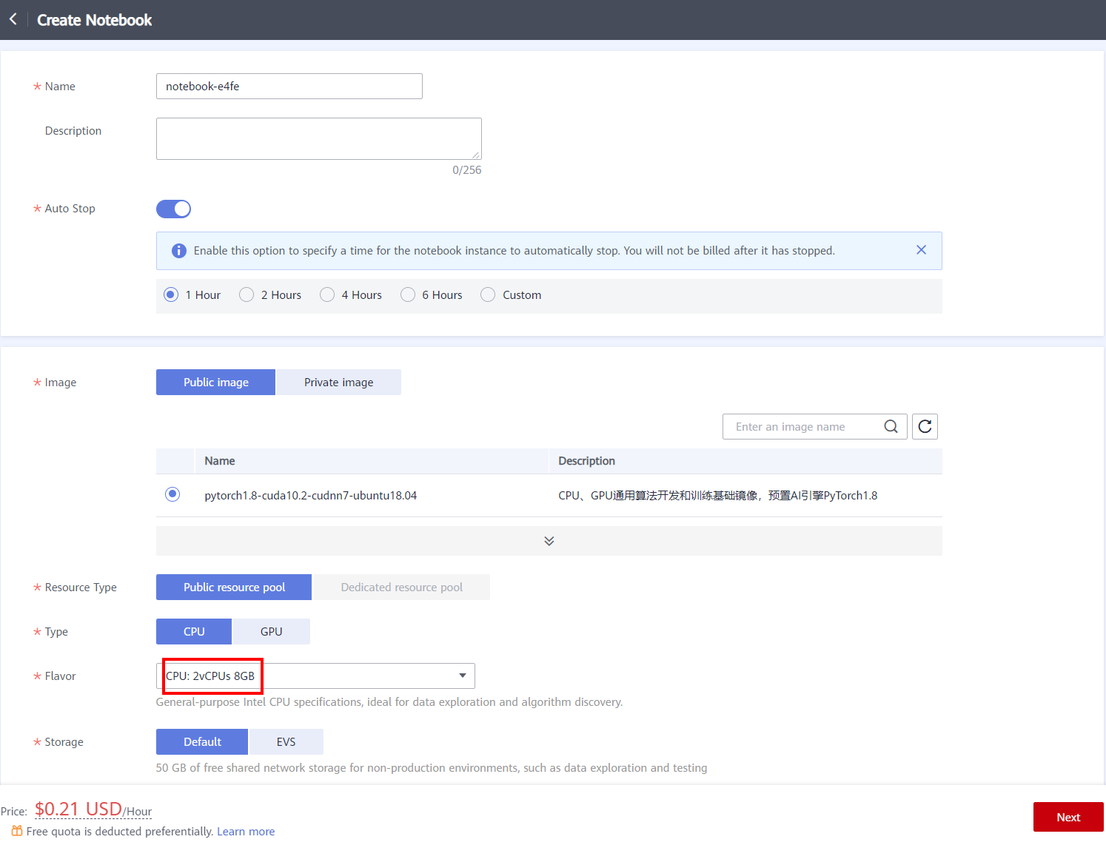1106x845 pixels.
Task: Refresh the image list
Action: [x=925, y=426]
